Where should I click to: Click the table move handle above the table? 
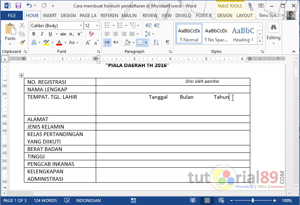[21, 75]
